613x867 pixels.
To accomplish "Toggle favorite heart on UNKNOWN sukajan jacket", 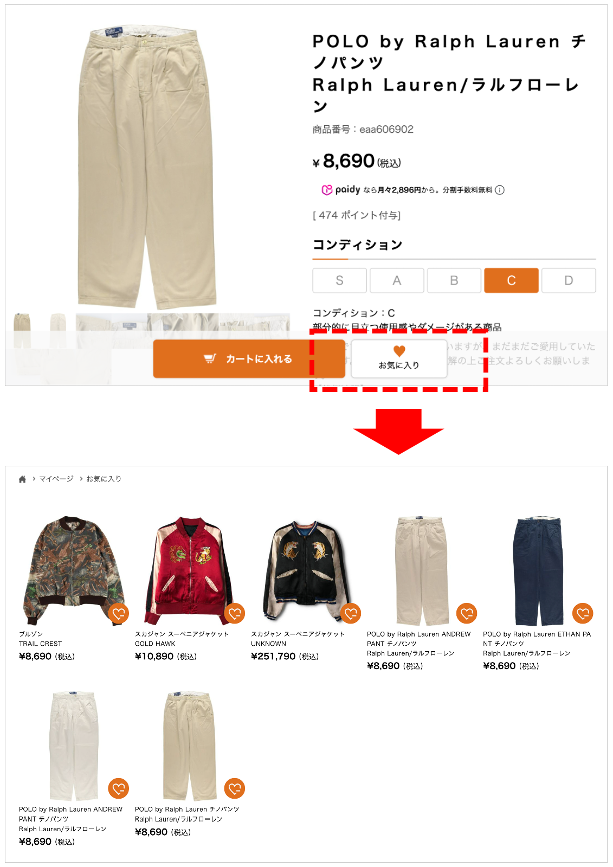I will pos(351,613).
